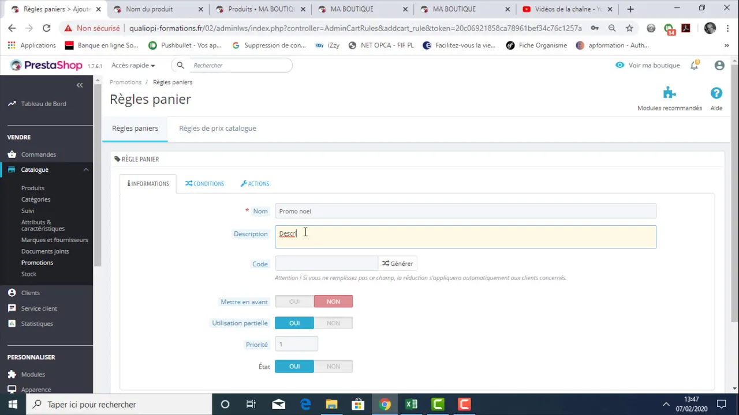Bookmark this page with the star icon
Viewport: 739px width, 415px height.
[x=629, y=28]
